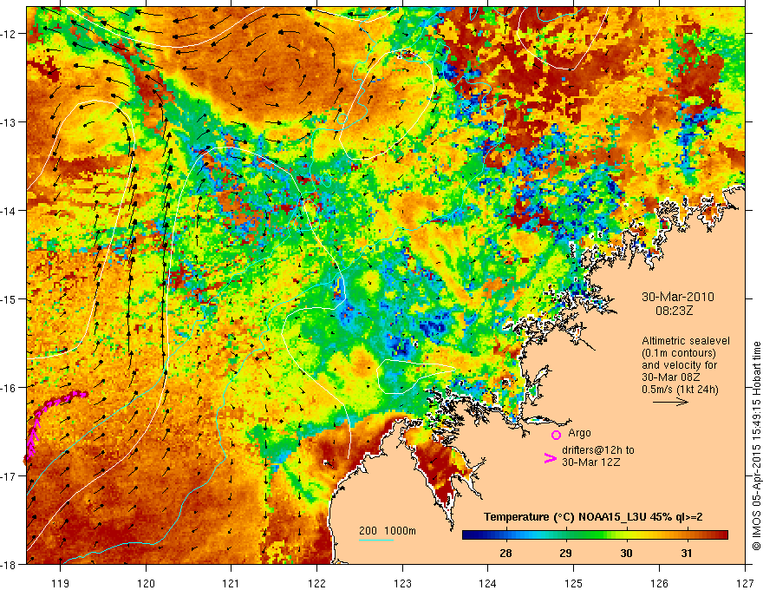Click latitude axis label -13
763x590 pixels.
click(10, 122)
